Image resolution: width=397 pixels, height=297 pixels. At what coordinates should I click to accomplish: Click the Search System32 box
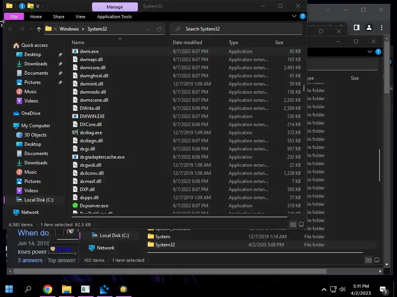click(236, 29)
